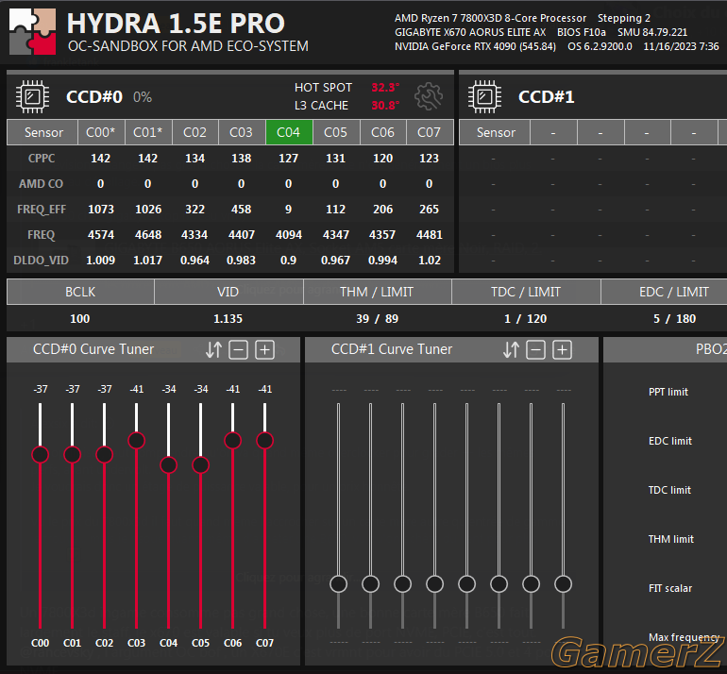The height and width of the screenshot is (674, 727).
Task: Click the C02 curve tuner slider handle
Action: [104, 454]
